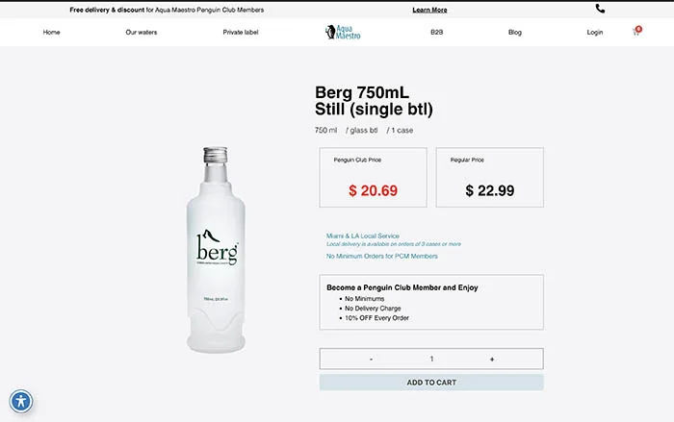Click the quantity input field

click(431, 359)
